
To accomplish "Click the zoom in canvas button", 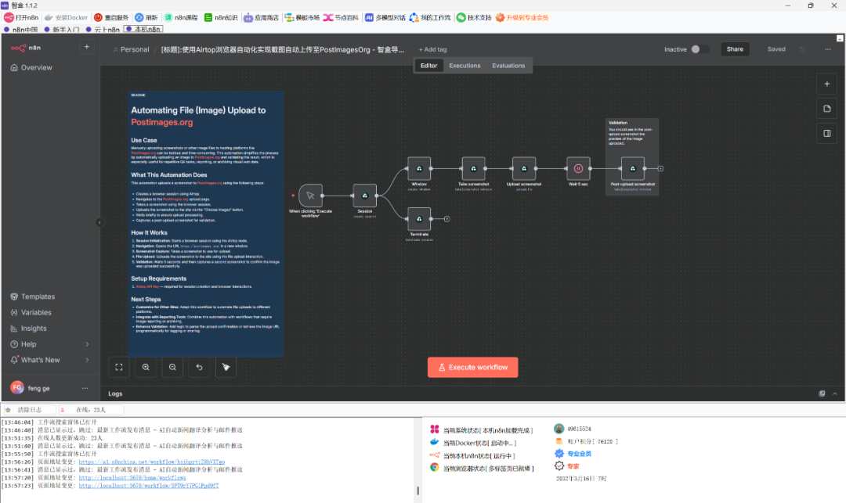I will pos(146,368).
